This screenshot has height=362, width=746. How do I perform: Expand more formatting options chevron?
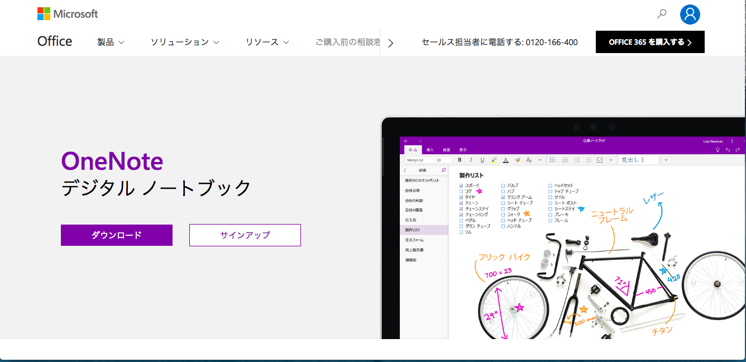(540, 160)
